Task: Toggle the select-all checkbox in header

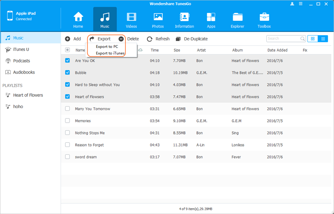Action: click(x=68, y=50)
